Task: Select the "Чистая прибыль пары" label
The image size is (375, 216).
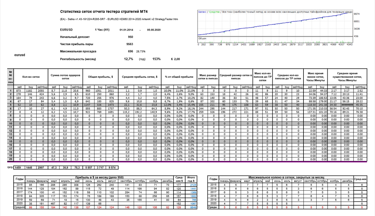Action: tap(76, 44)
